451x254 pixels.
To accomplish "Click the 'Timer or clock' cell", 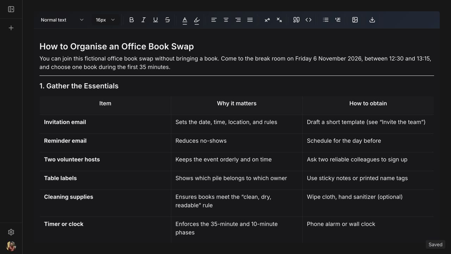I will [105, 230].
